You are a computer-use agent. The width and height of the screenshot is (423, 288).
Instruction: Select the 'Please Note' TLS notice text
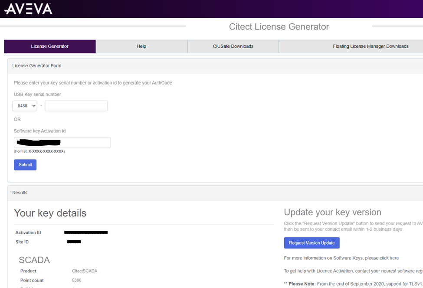[x=353, y=284]
